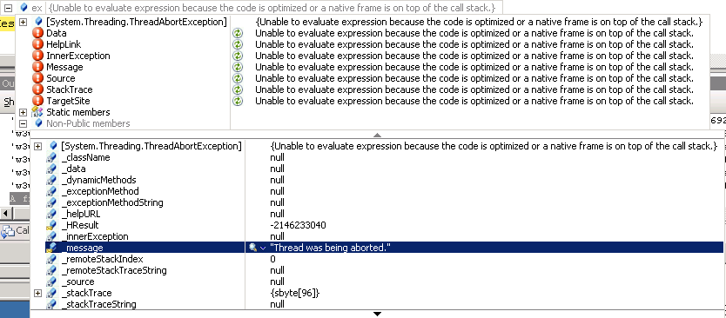Collapse the ex variable node
The width and height of the screenshot is (726, 318).
coord(8,8)
